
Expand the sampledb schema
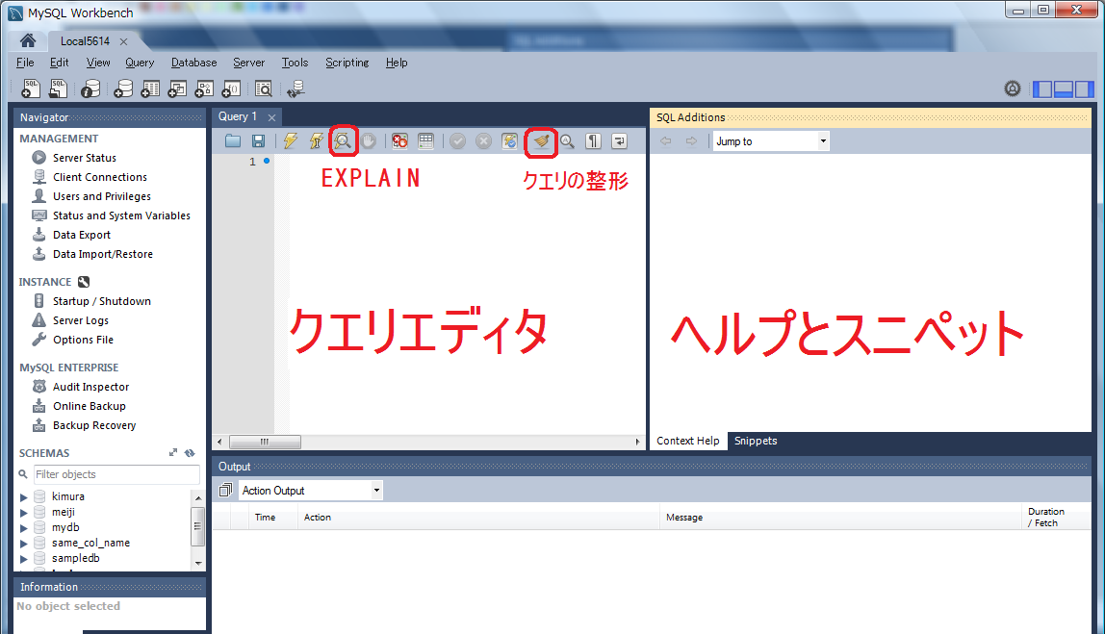23,559
